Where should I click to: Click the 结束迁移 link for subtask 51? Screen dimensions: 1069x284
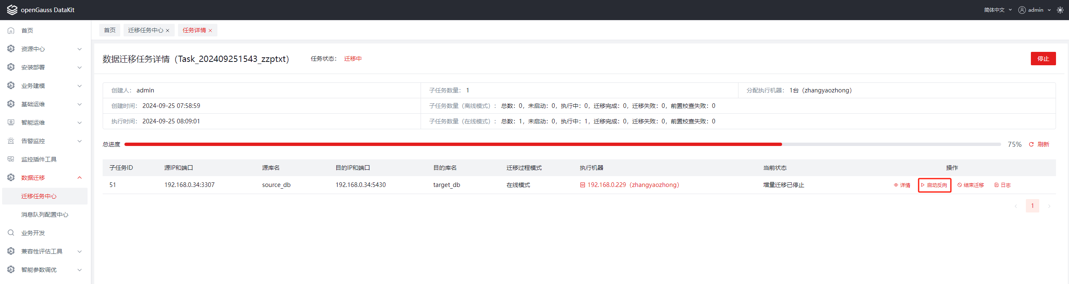(x=971, y=185)
